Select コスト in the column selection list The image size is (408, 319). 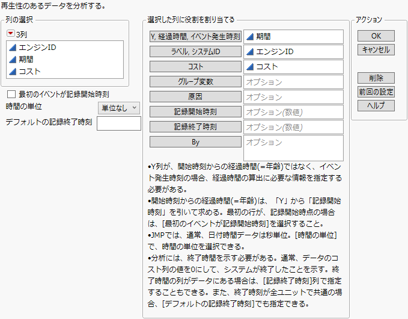click(x=29, y=72)
